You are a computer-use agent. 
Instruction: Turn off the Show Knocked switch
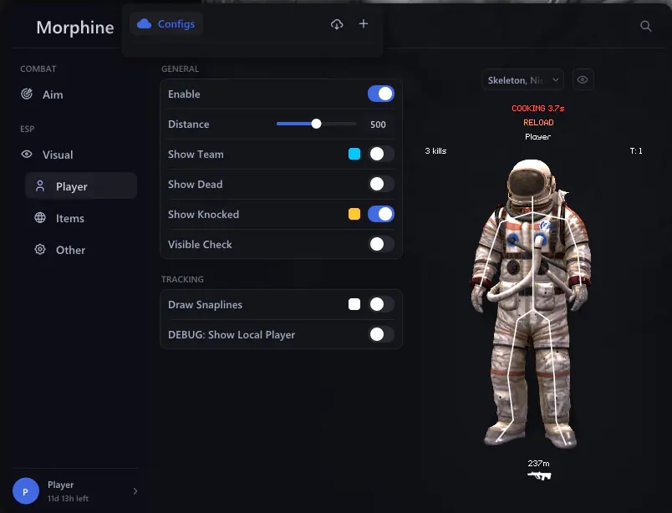[381, 214]
